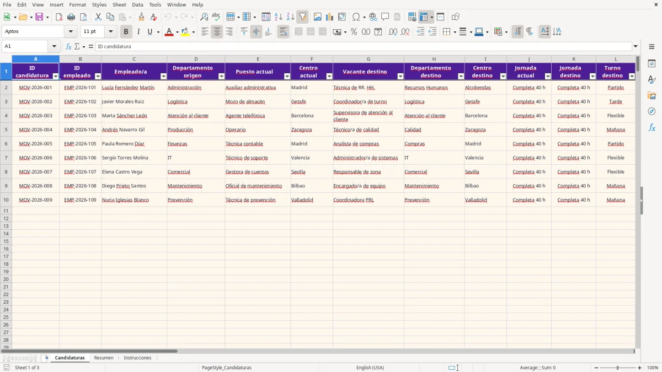
Task: Open the Function Wizard fx icon
Action: coord(68,46)
